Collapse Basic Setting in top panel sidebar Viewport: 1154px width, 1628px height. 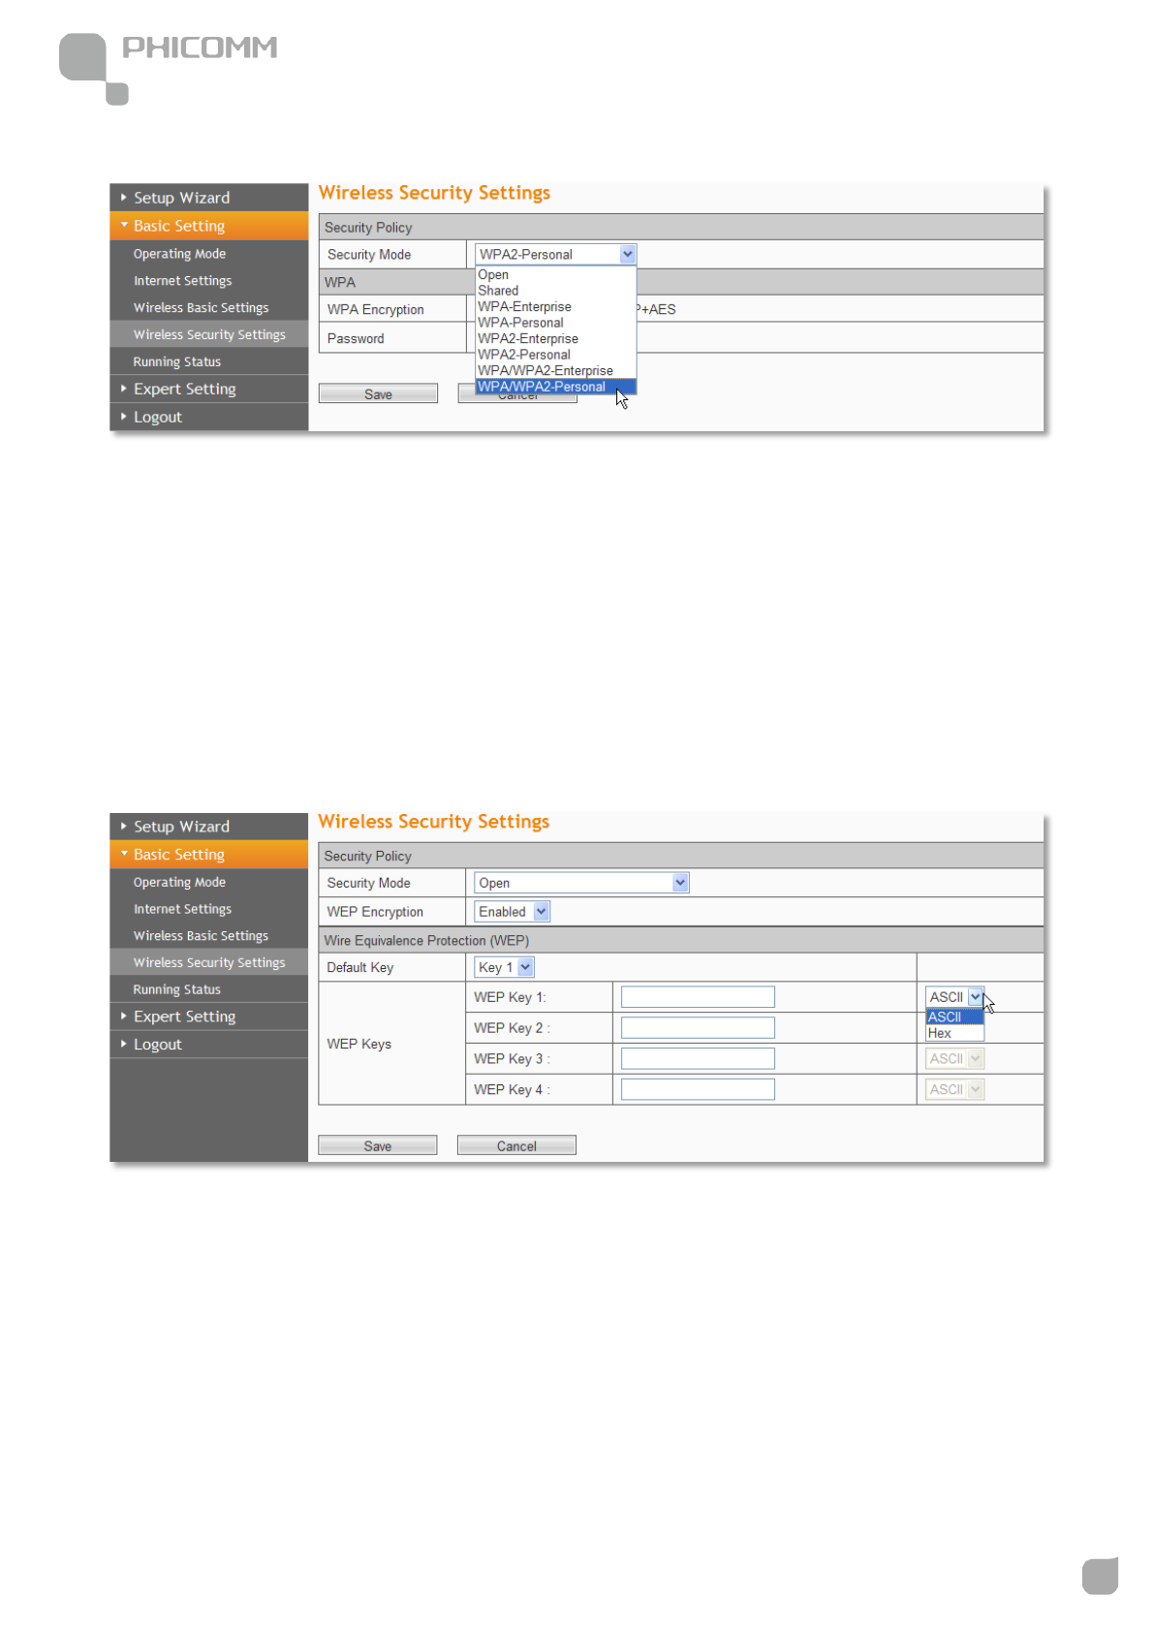tap(208, 226)
